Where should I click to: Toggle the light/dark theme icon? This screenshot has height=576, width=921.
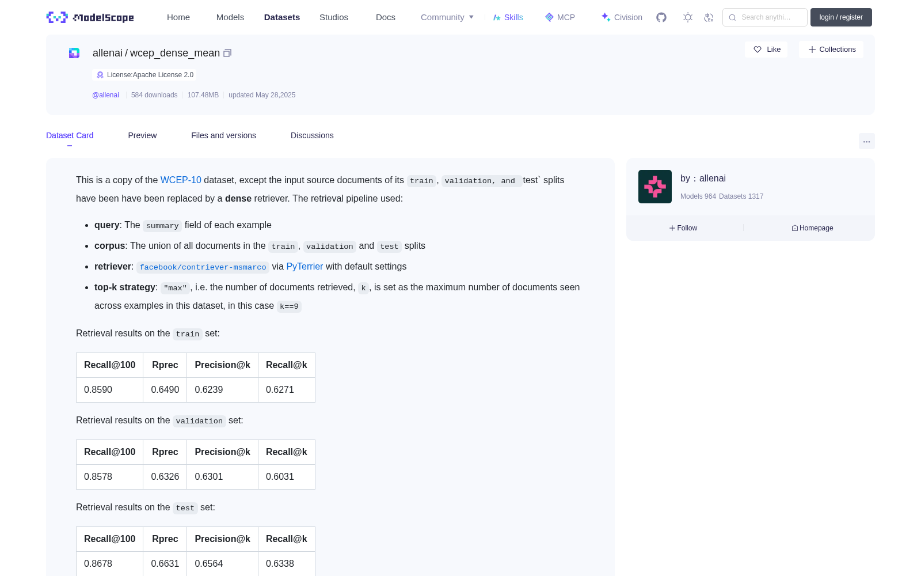click(x=688, y=17)
